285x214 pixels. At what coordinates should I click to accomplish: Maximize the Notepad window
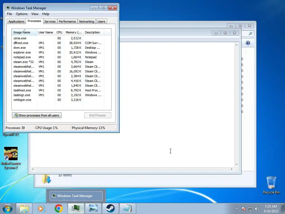point(225,33)
